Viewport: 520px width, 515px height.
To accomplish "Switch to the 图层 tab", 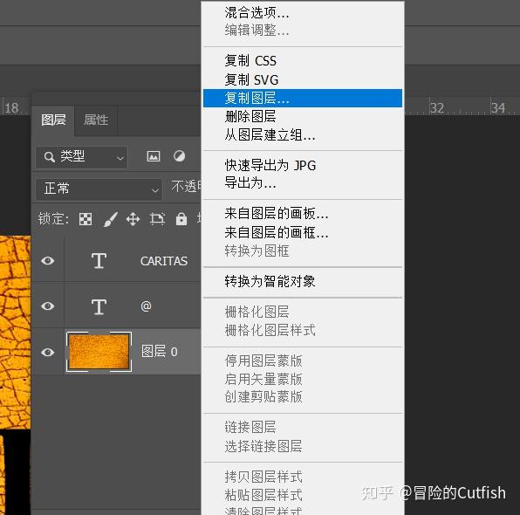I will coord(53,120).
